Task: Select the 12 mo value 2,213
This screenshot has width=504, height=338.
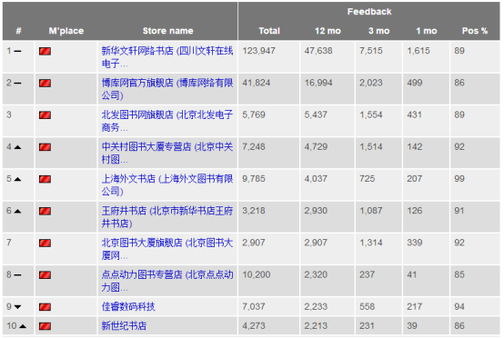Action: 316,326
